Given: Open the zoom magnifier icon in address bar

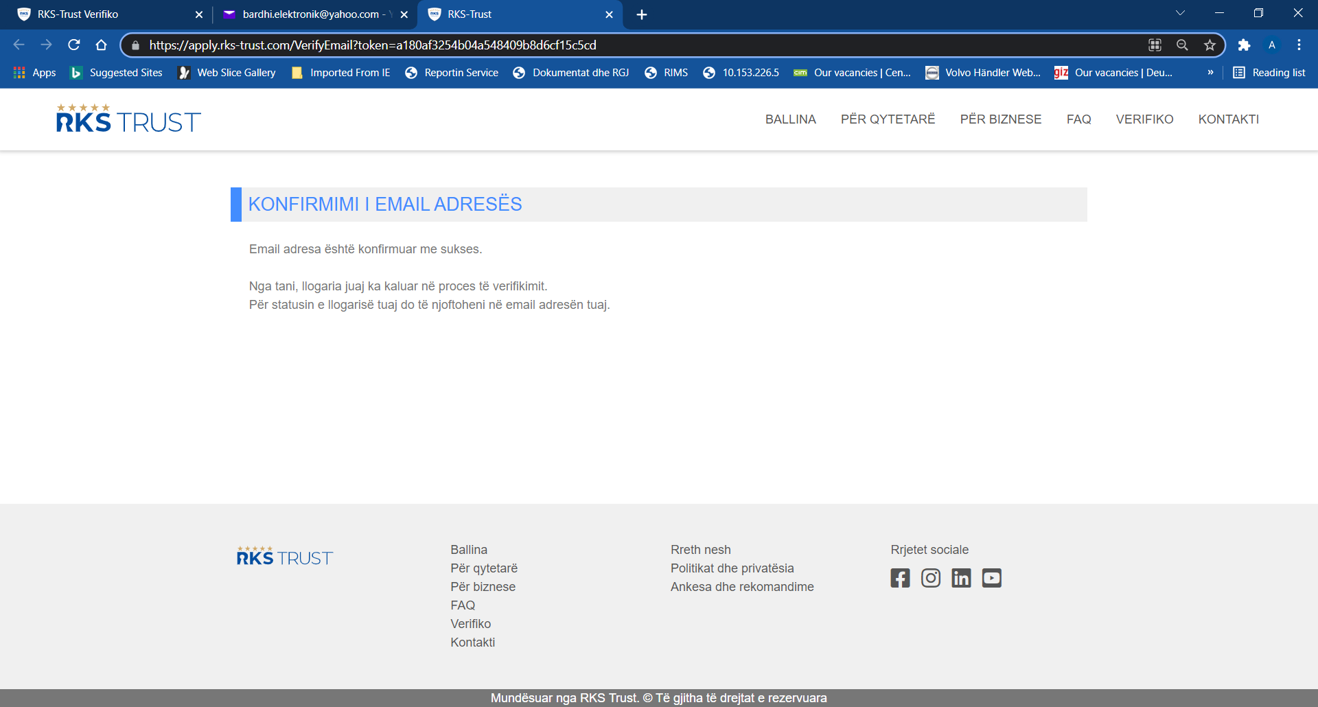Looking at the screenshot, I should click(x=1182, y=45).
